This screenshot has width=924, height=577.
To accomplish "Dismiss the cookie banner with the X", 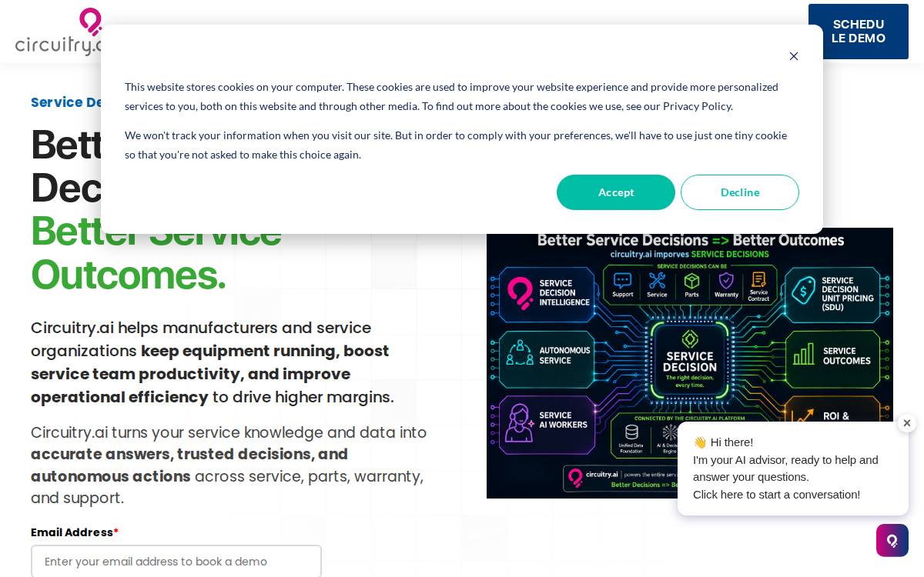I will point(794,56).
